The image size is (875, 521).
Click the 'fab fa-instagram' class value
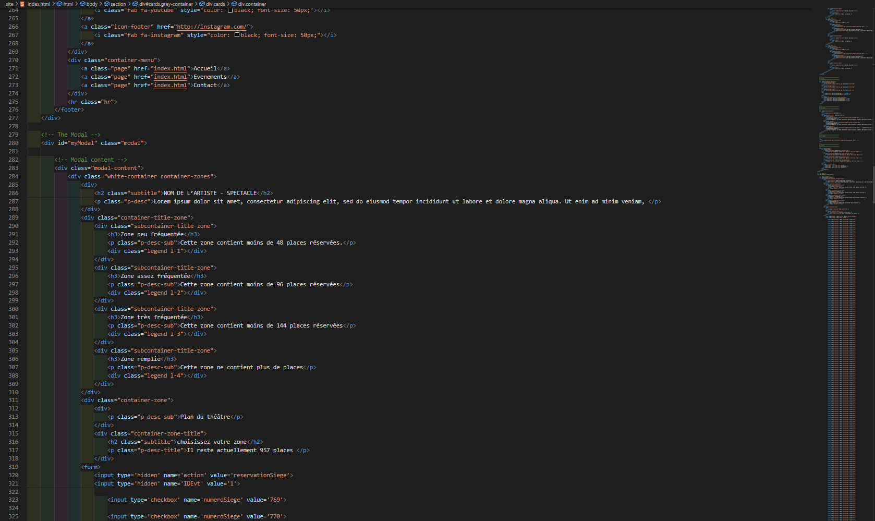pos(155,35)
